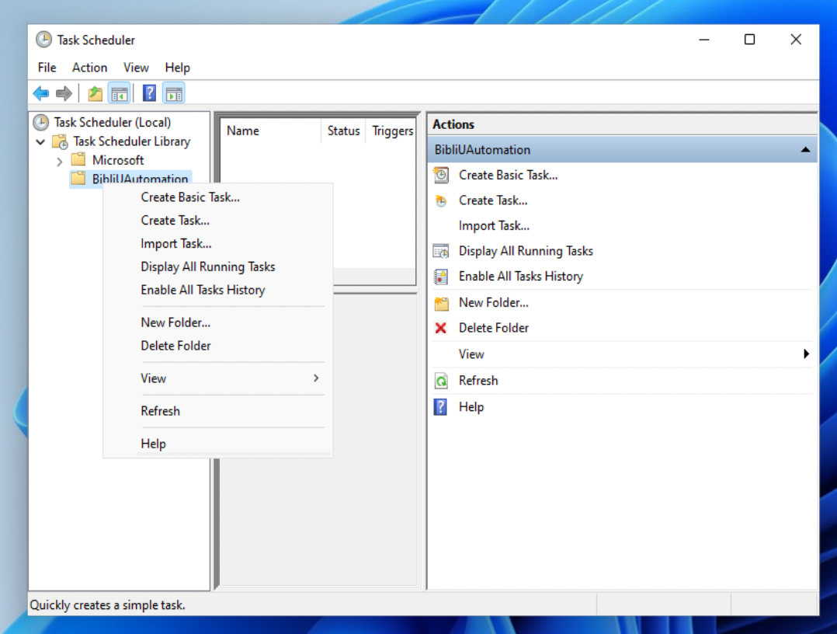The width and height of the screenshot is (837, 634).
Task: Click the Status column header
Action: pyautogui.click(x=343, y=131)
